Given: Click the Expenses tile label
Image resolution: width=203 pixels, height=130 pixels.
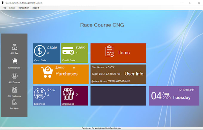Looking at the screenshot, I should click(40, 104).
